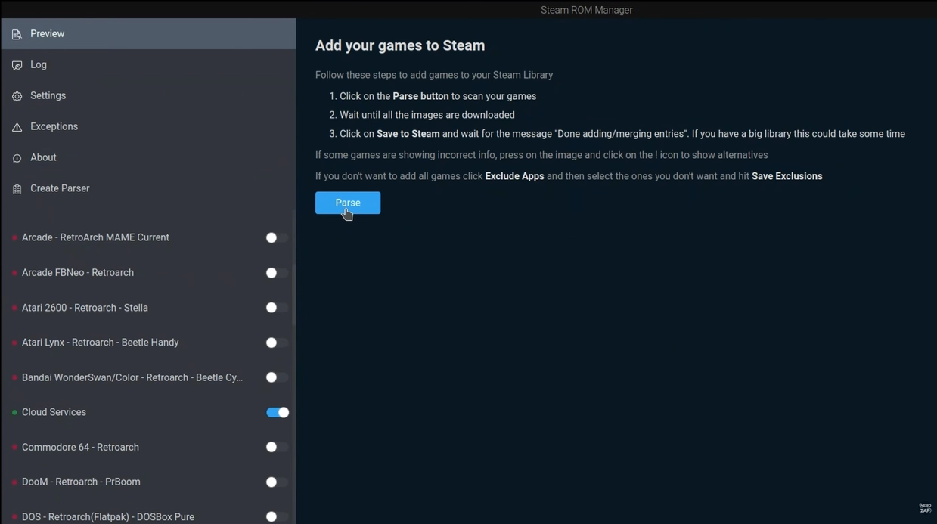Open Settings via the gear icon
Screen dimensions: 937x524
coord(17,97)
